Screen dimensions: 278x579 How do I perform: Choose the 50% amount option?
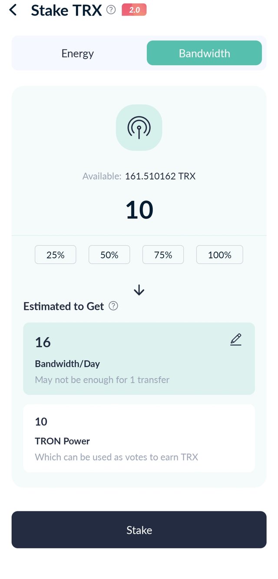coord(109,255)
